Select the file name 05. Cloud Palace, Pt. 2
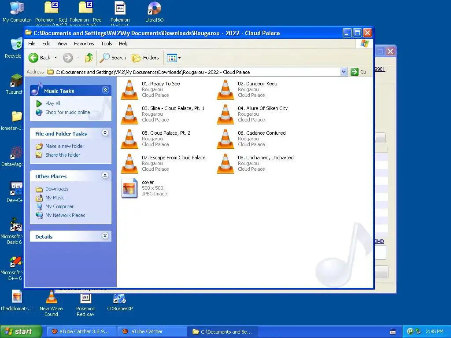 [166, 133]
